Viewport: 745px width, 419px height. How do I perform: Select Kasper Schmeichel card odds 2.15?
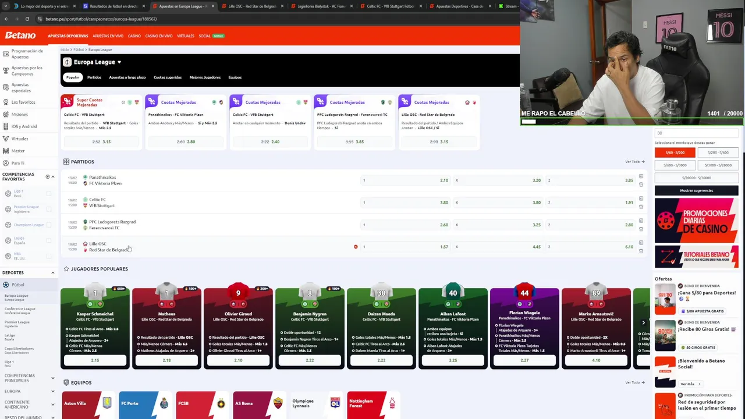pyautogui.click(x=95, y=360)
